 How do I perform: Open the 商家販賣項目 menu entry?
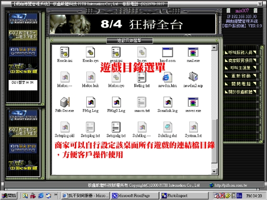click(240, 60)
